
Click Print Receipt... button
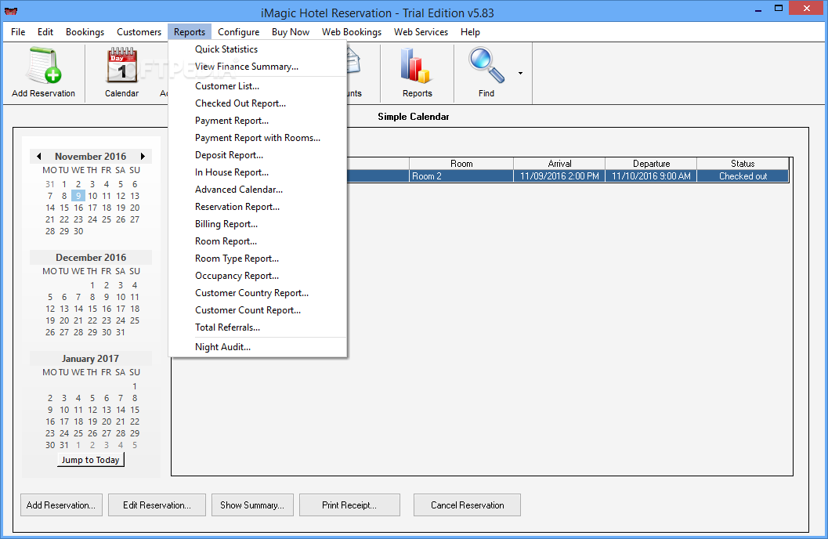349,505
